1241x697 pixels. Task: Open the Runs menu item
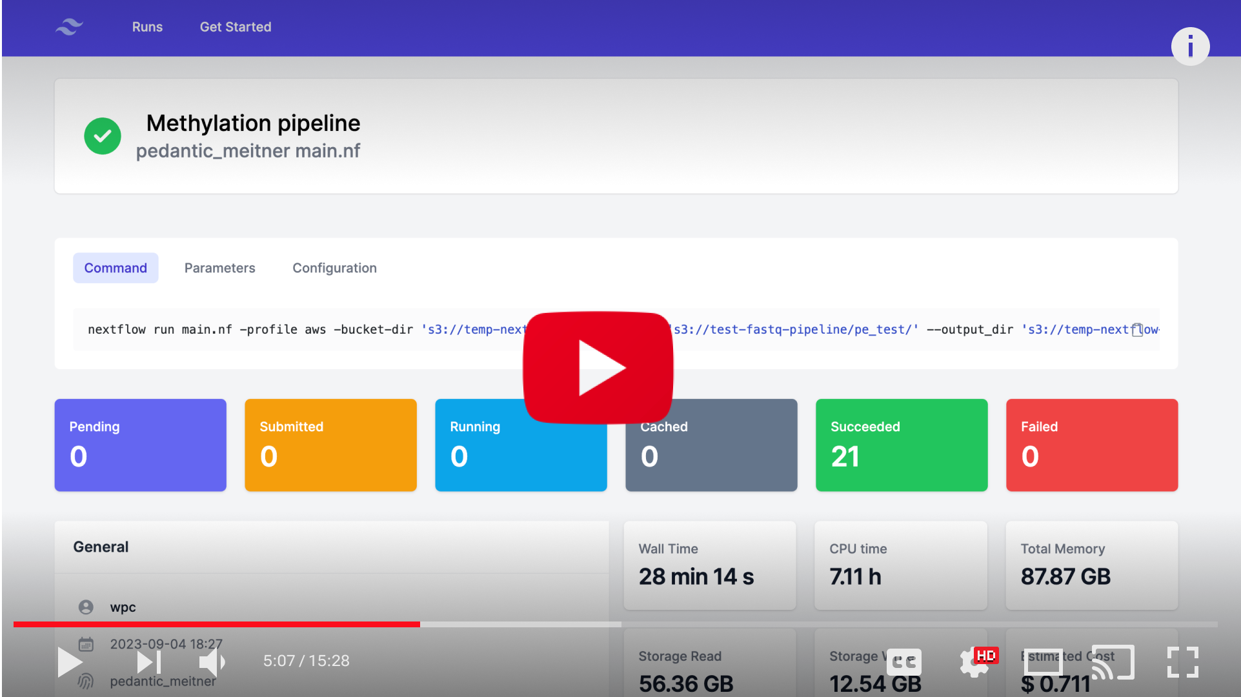tap(147, 27)
